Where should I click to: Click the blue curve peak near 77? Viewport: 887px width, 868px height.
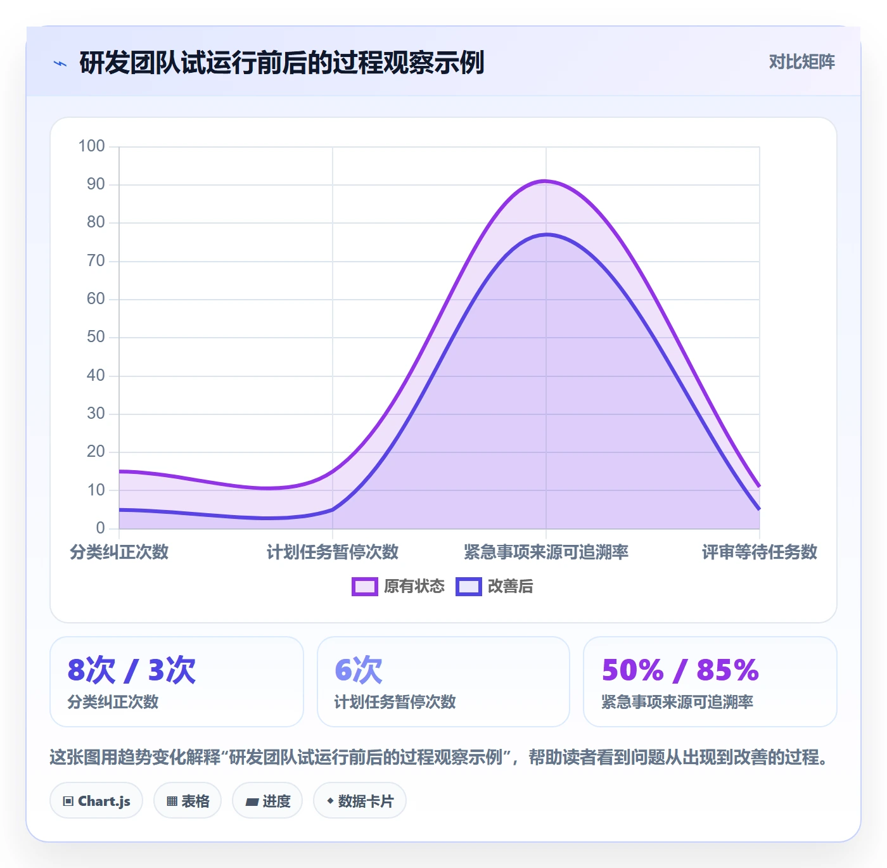(x=546, y=234)
